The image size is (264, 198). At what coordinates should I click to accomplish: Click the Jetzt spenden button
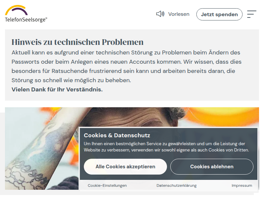[219, 15]
